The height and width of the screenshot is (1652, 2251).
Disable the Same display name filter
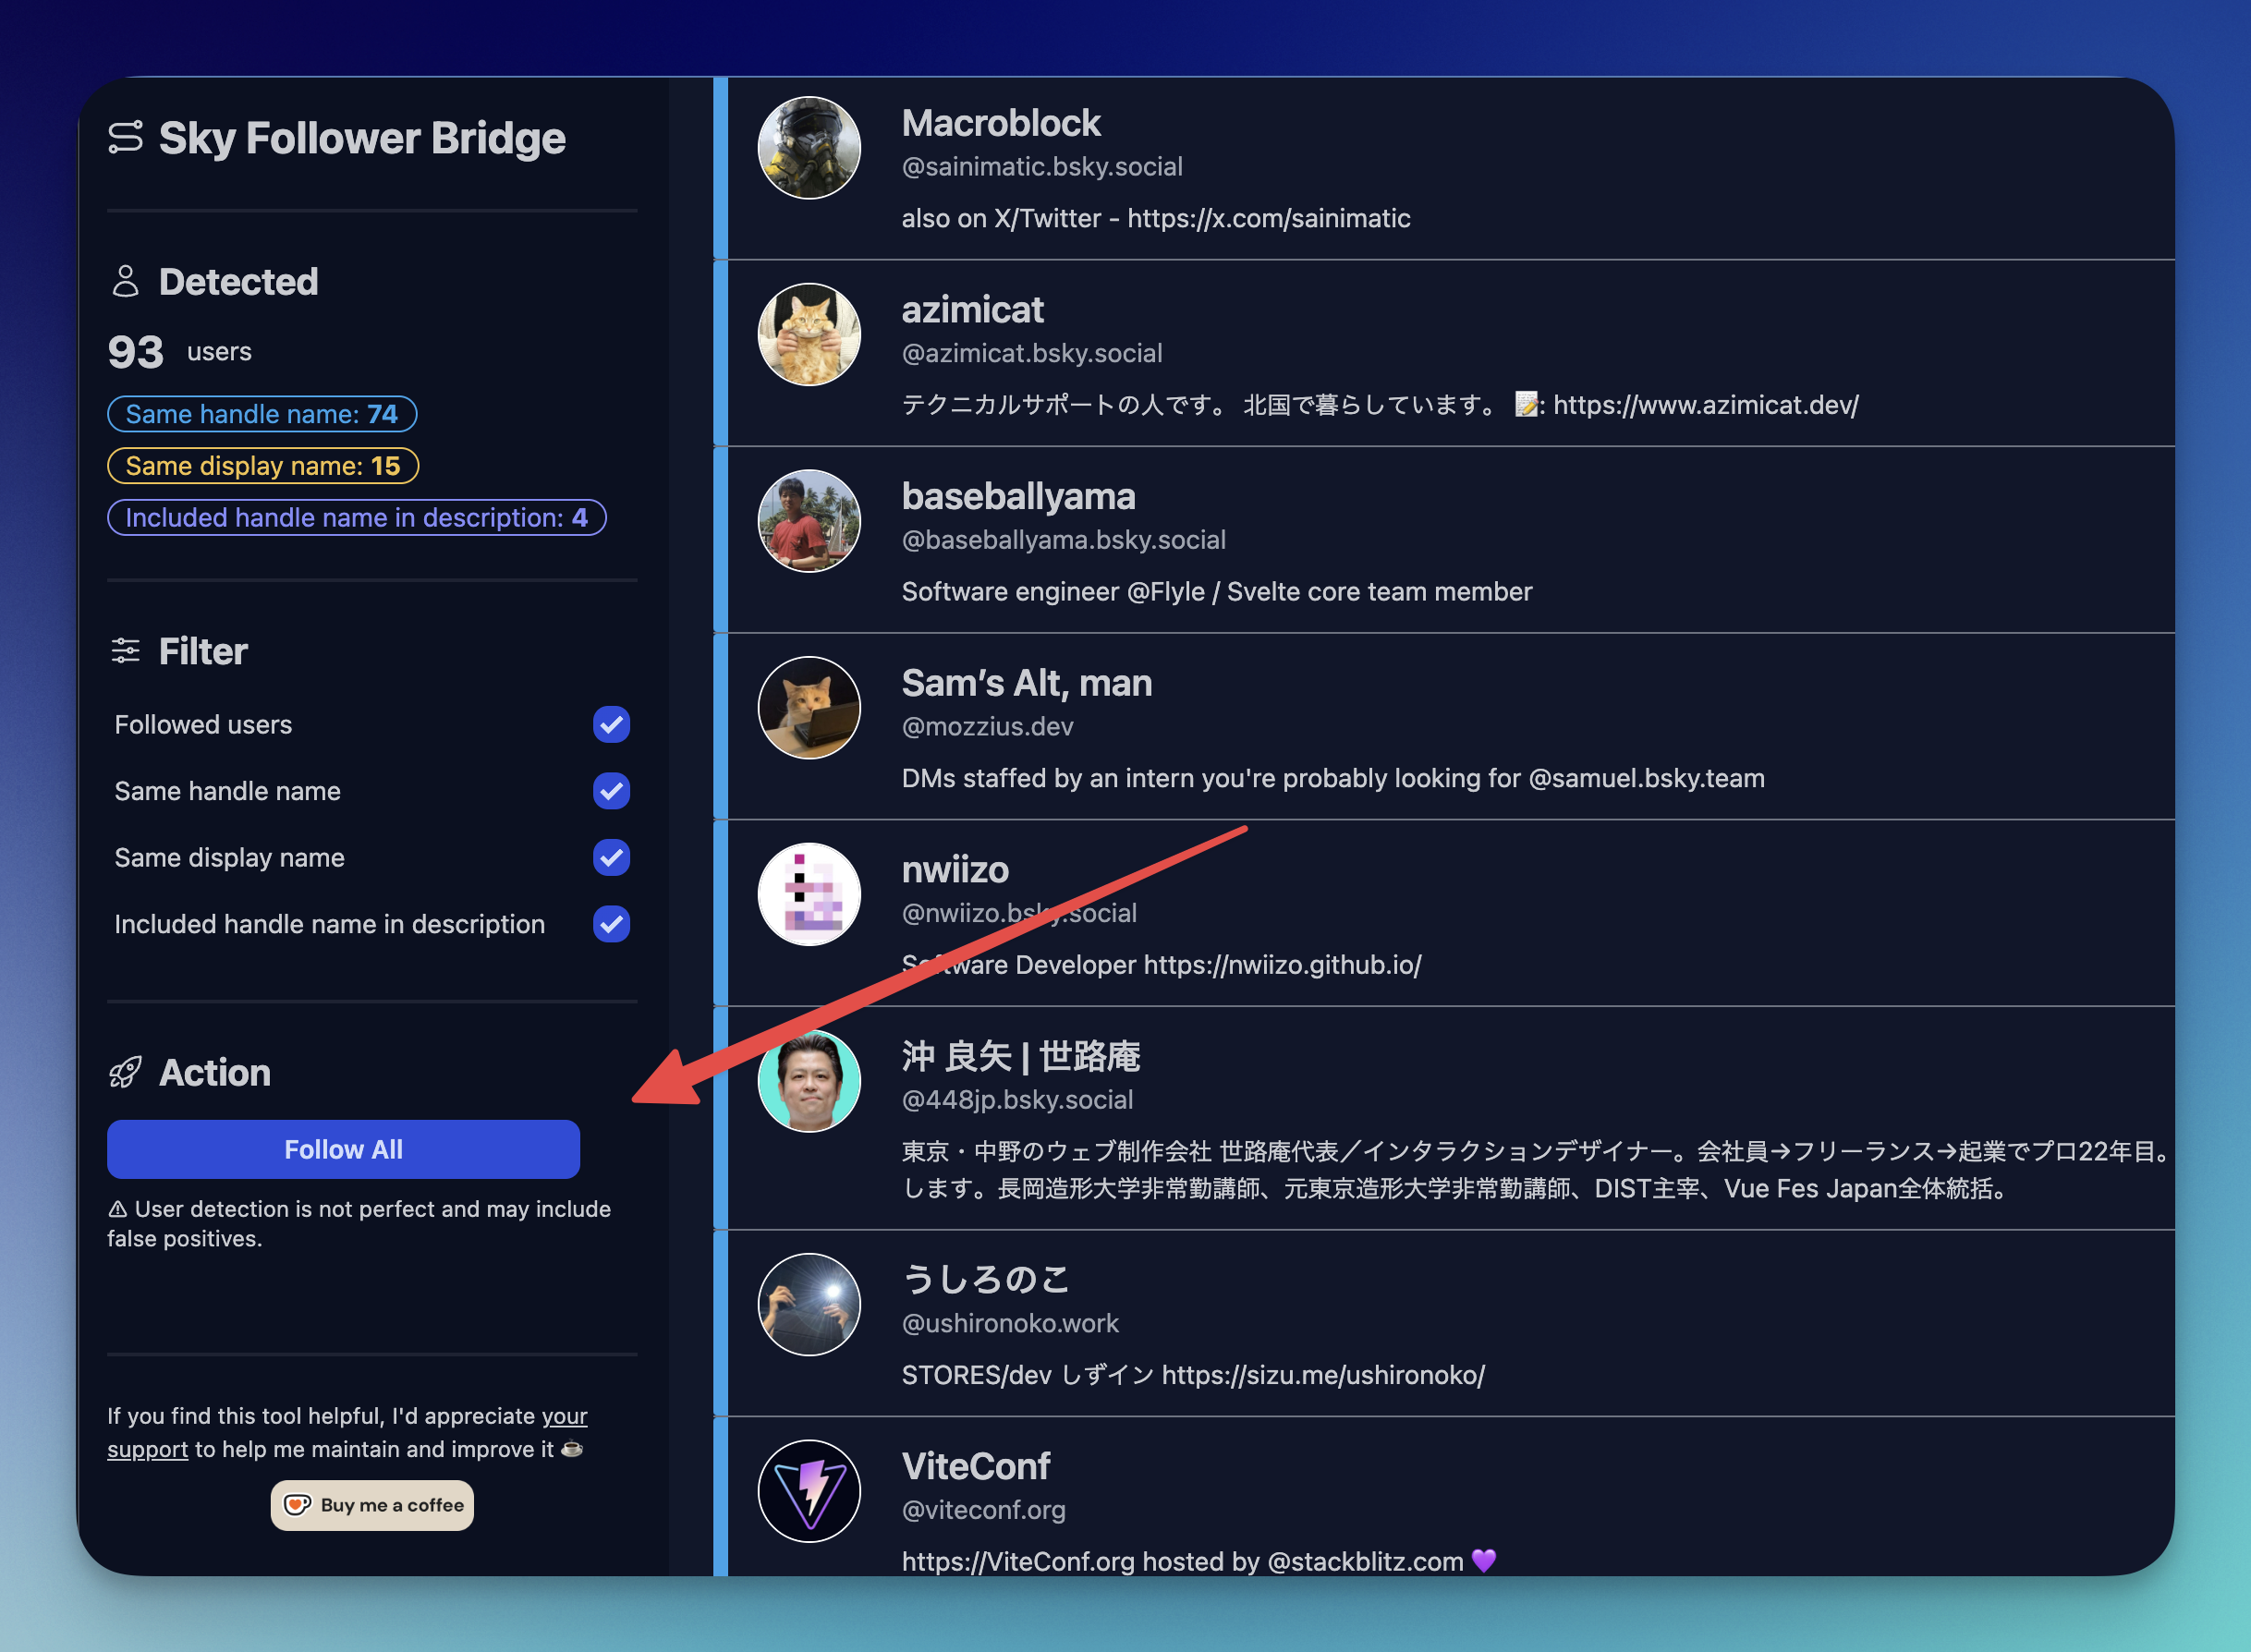pos(611,858)
